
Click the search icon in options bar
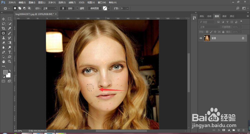(238, 8)
